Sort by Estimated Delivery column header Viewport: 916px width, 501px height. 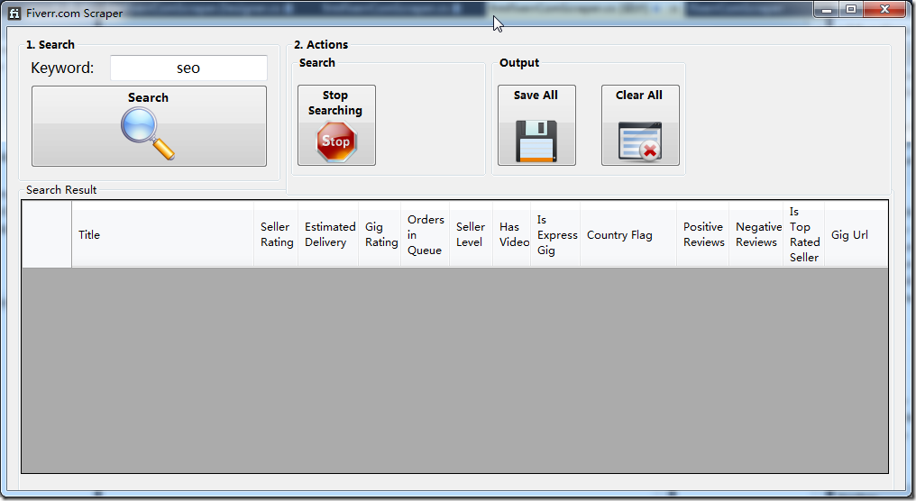tap(328, 235)
